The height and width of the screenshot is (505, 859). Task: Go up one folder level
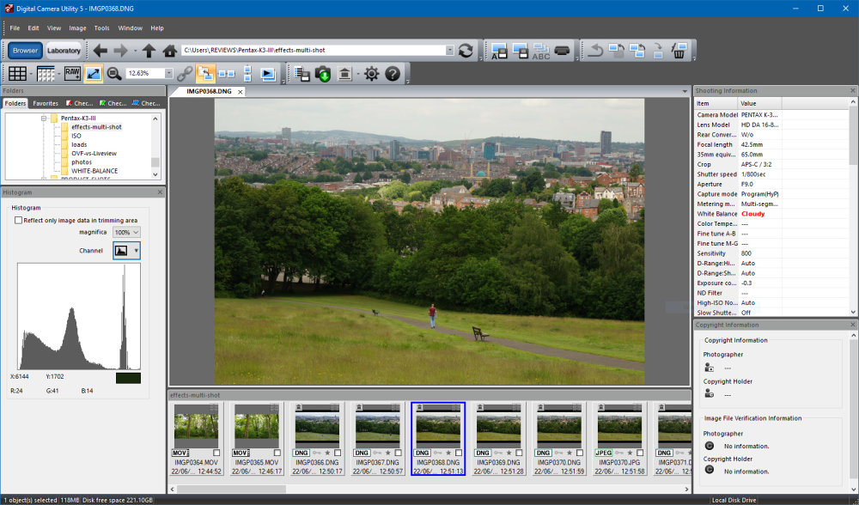pyautogui.click(x=149, y=51)
